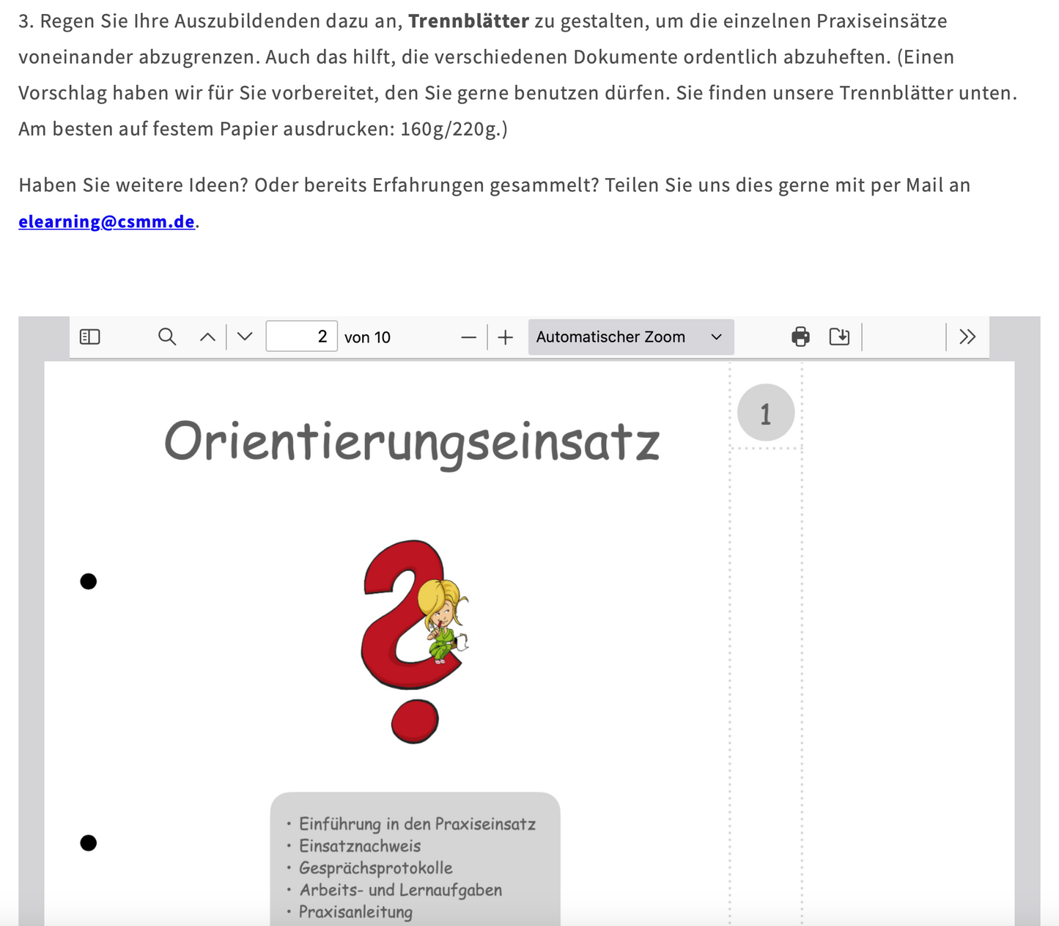Click the page number input field
Screen dimensions: 1059x926
[301, 337]
